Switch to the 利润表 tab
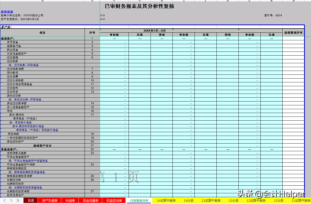 [70, 200]
